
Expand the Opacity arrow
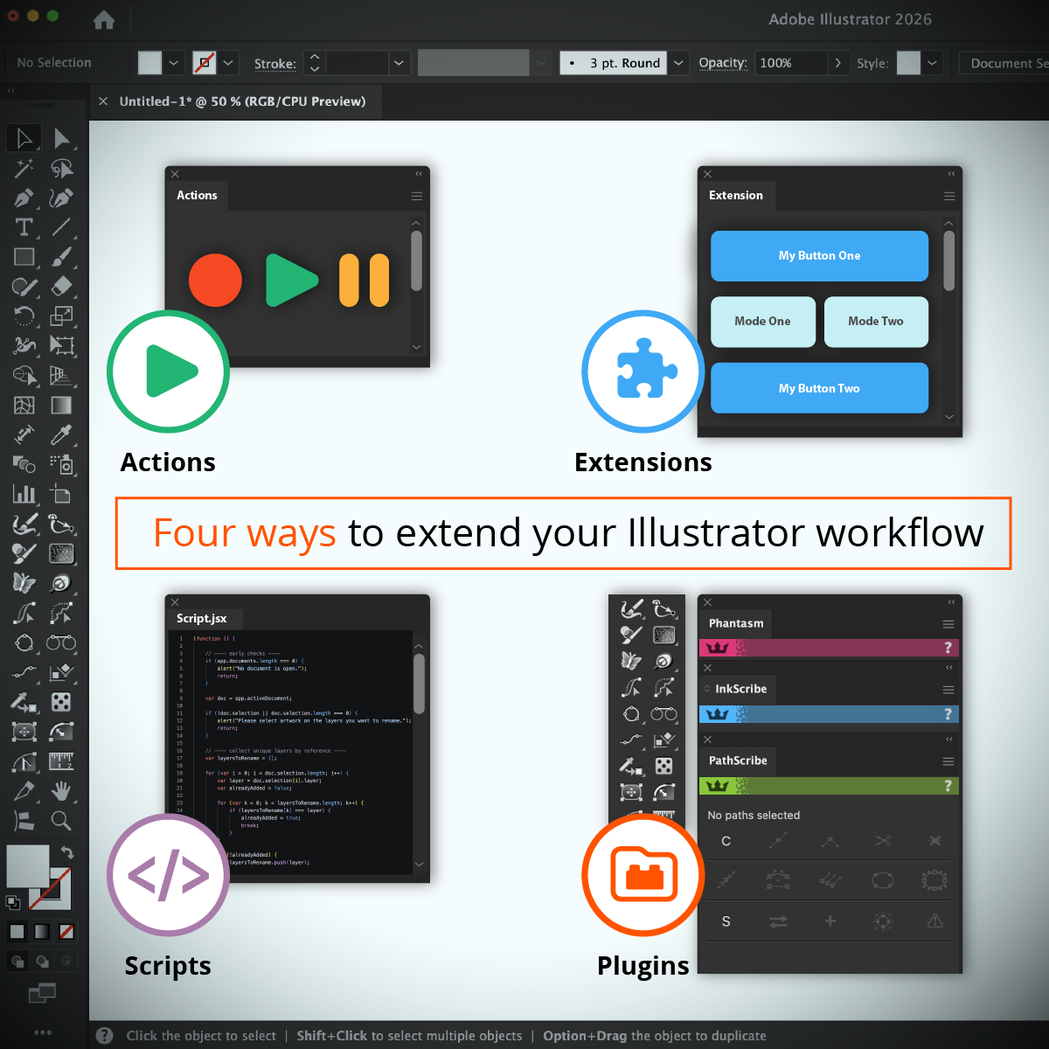[838, 63]
